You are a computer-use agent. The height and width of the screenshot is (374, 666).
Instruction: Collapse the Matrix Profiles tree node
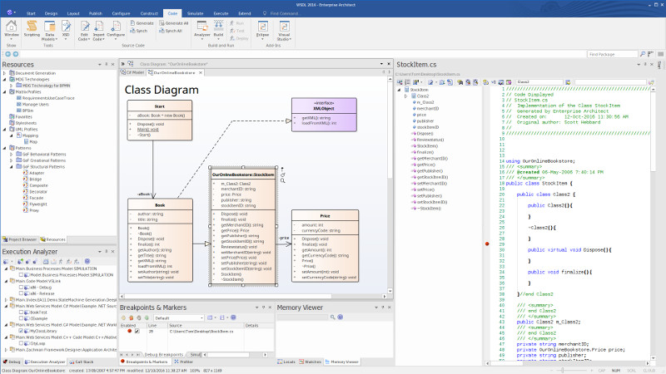[5, 92]
